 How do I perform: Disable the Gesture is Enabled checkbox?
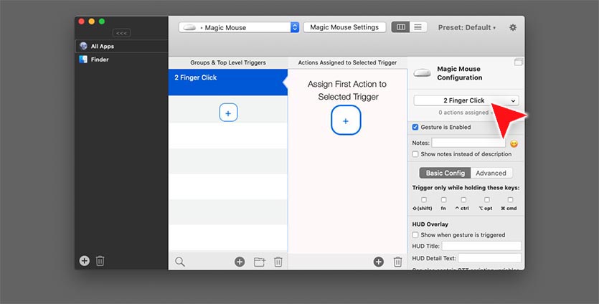click(415, 128)
